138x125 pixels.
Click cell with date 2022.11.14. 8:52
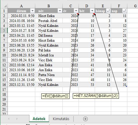21,75
